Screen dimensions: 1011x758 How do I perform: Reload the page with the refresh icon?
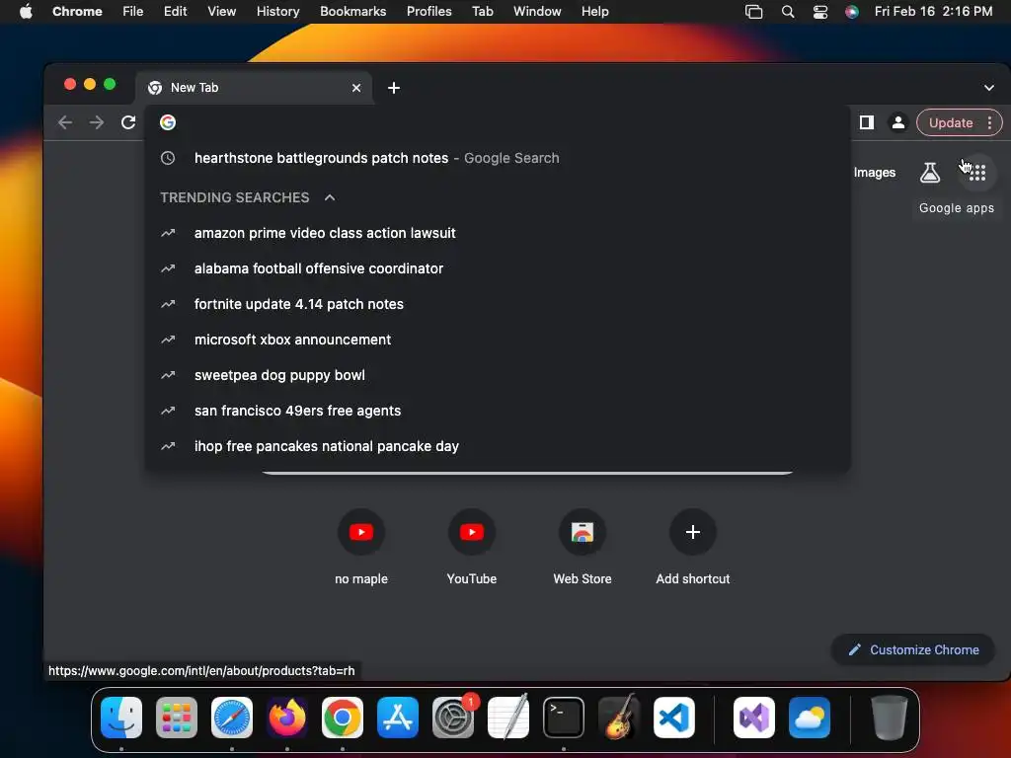(x=128, y=122)
